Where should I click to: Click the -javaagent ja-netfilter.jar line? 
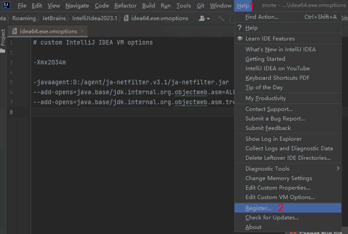pyautogui.click(x=131, y=82)
